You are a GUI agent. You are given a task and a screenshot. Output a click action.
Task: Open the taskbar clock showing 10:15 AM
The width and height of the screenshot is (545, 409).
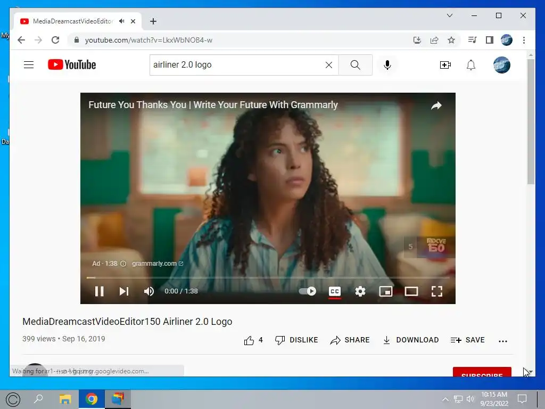pos(494,399)
